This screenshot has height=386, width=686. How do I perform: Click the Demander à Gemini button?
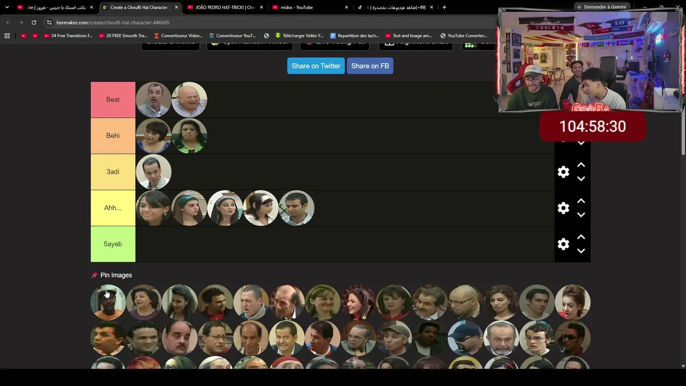(601, 7)
